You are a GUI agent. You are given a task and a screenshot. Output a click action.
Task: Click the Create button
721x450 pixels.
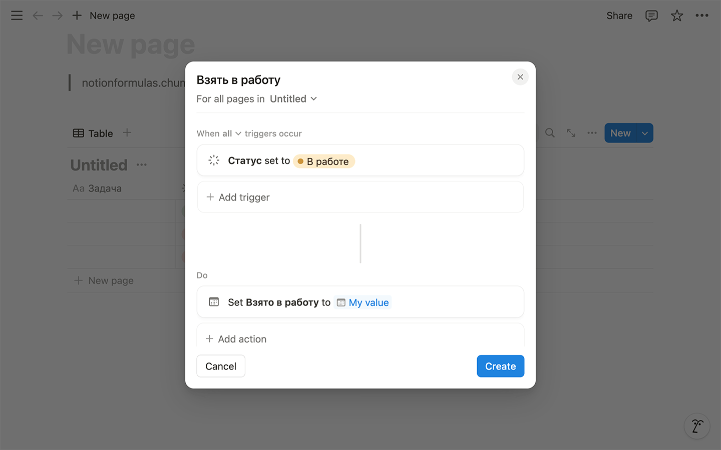(500, 366)
